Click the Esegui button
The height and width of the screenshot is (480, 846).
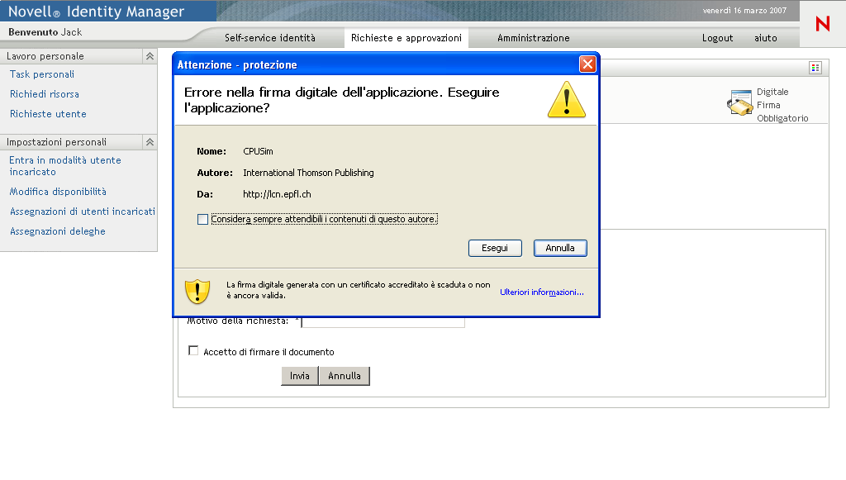[495, 248]
